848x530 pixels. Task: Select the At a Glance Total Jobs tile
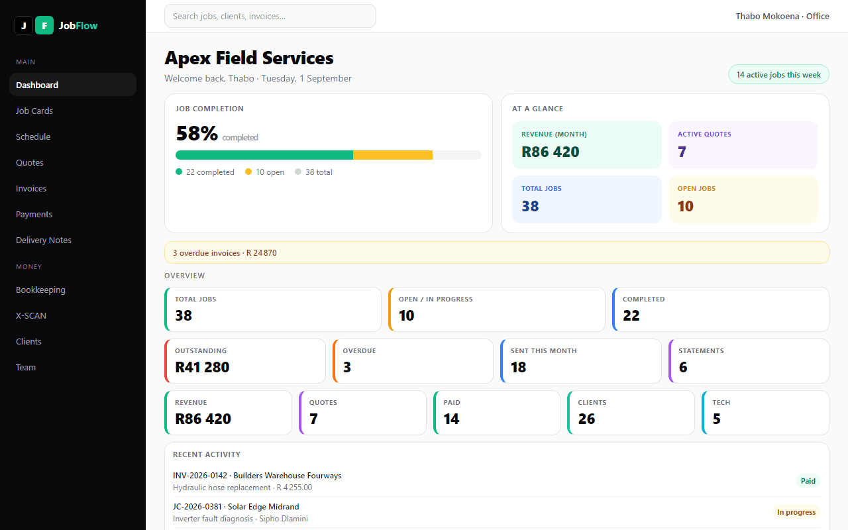click(587, 199)
